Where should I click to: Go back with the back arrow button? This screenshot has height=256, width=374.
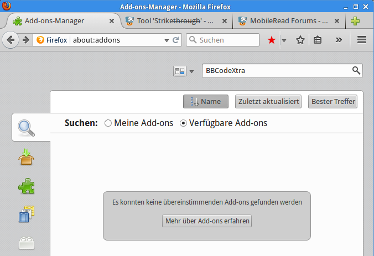click(11, 40)
